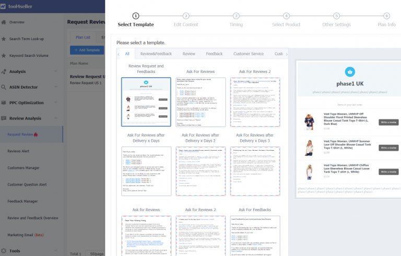Open the Plan List tab
Screen dimensions: 401x256
click(83, 38)
